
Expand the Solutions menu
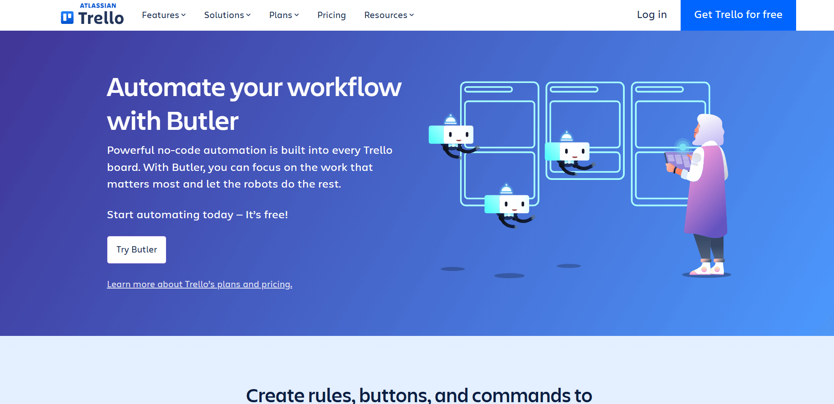click(x=227, y=15)
